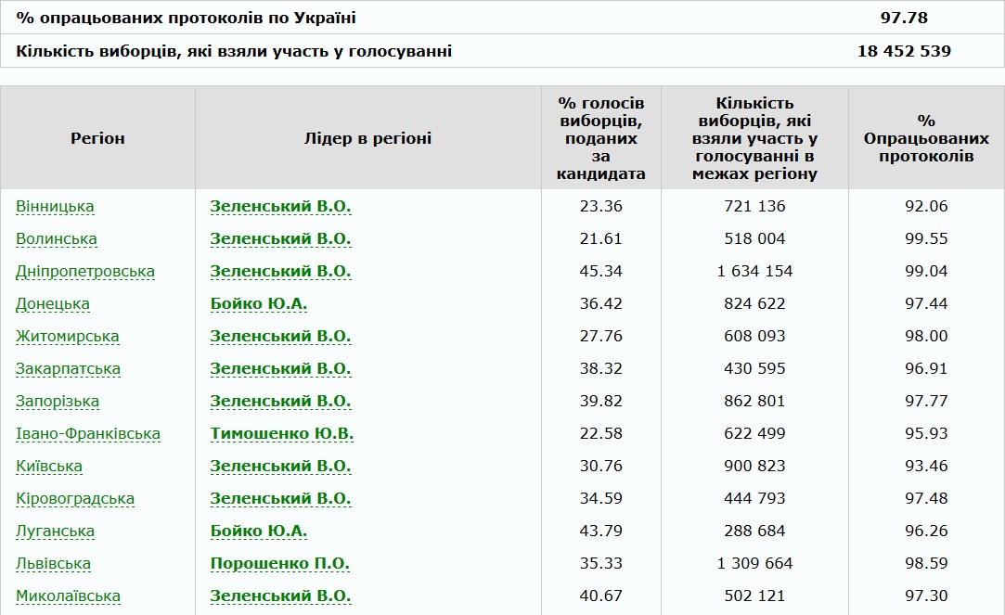Viewport: 1005px width, 615px height.
Task: Select the Донецька region link
Action: 53,304
